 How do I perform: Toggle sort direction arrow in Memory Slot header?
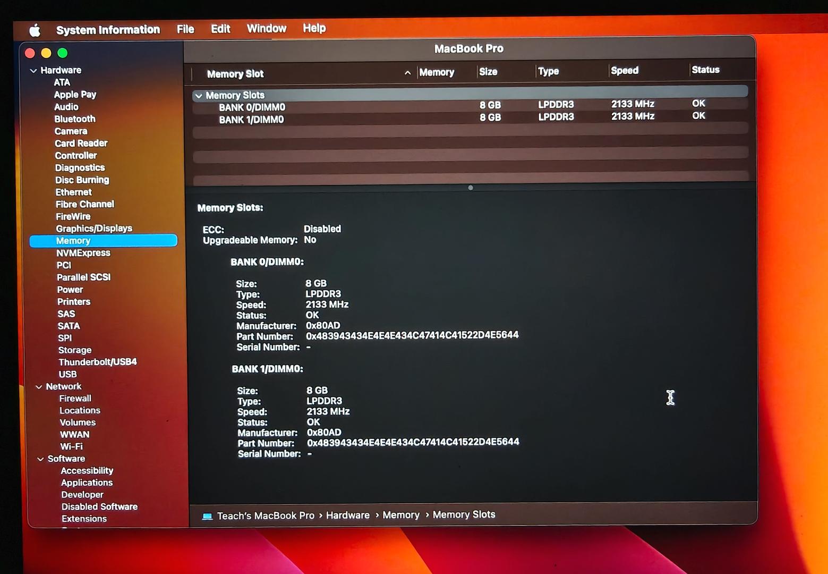(407, 73)
